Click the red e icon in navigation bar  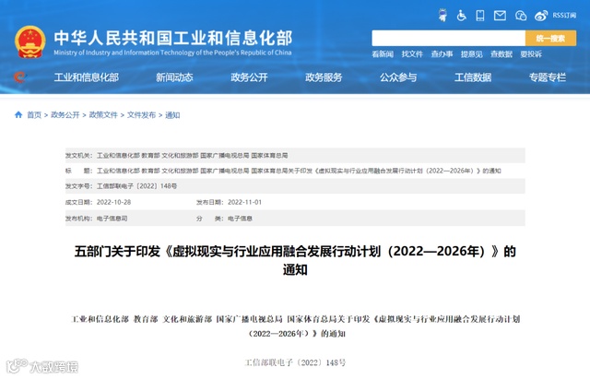point(20,77)
